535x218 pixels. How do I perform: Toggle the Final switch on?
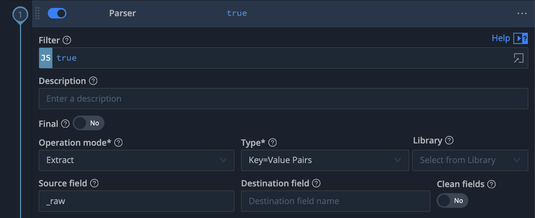pos(88,123)
